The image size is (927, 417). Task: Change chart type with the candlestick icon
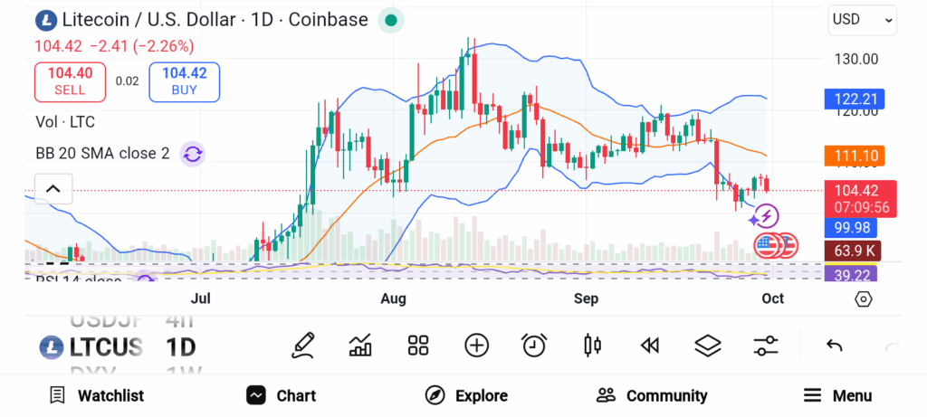click(x=593, y=345)
